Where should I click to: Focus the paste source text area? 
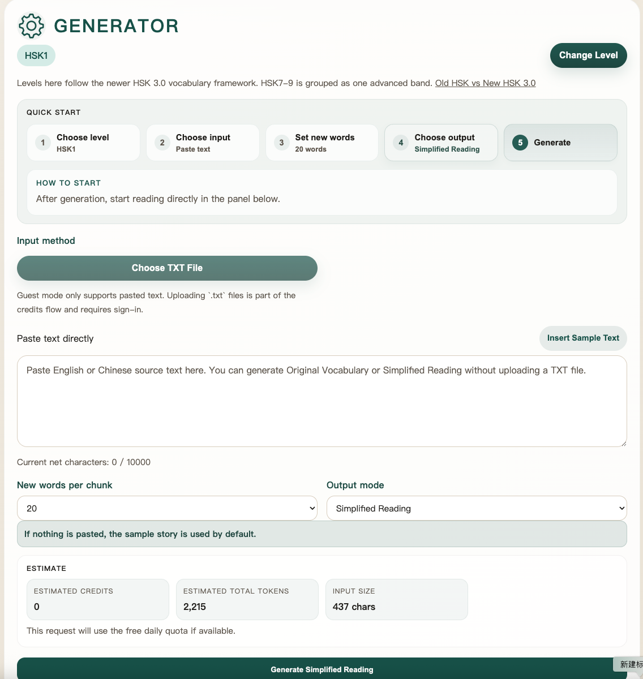click(x=322, y=401)
